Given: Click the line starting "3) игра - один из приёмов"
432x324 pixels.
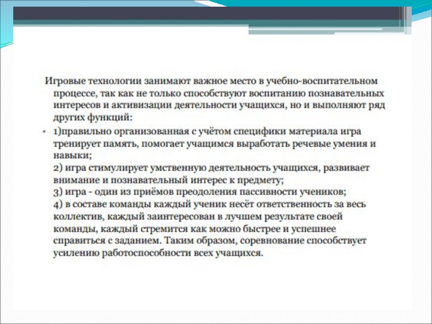Looking at the screenshot, I should pos(200,192).
